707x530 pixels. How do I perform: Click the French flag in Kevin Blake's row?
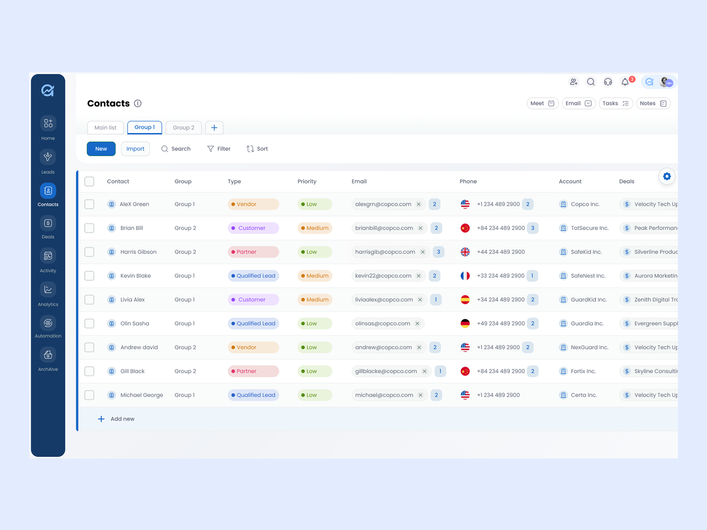(465, 276)
